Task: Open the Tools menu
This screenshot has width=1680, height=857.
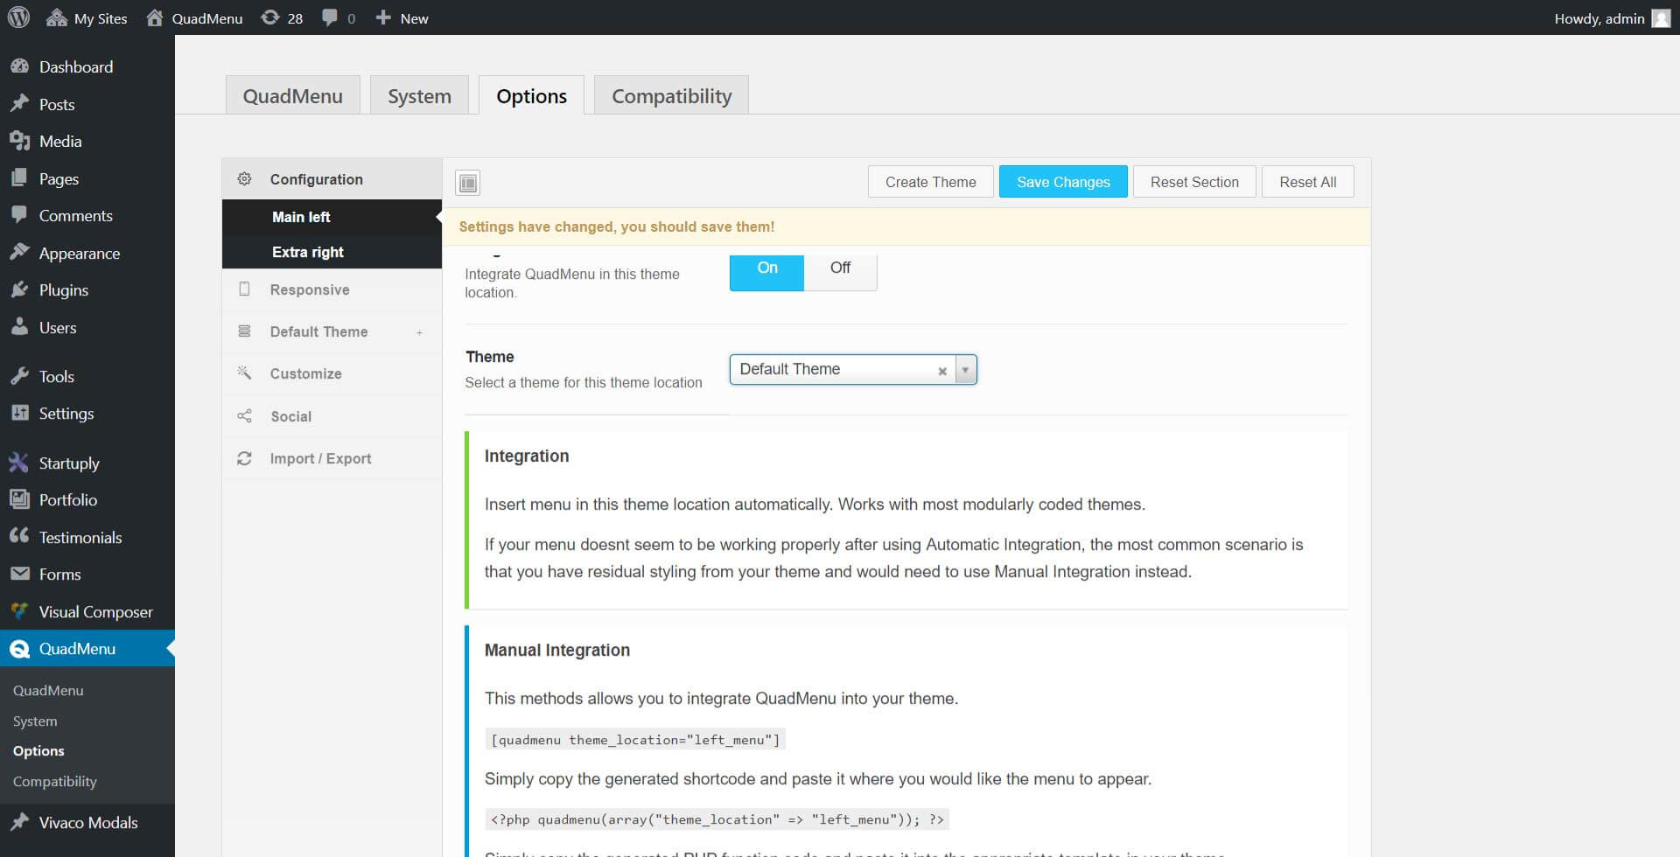Action: pos(87,376)
